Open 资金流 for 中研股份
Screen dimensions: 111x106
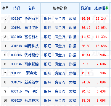(60, 91)
